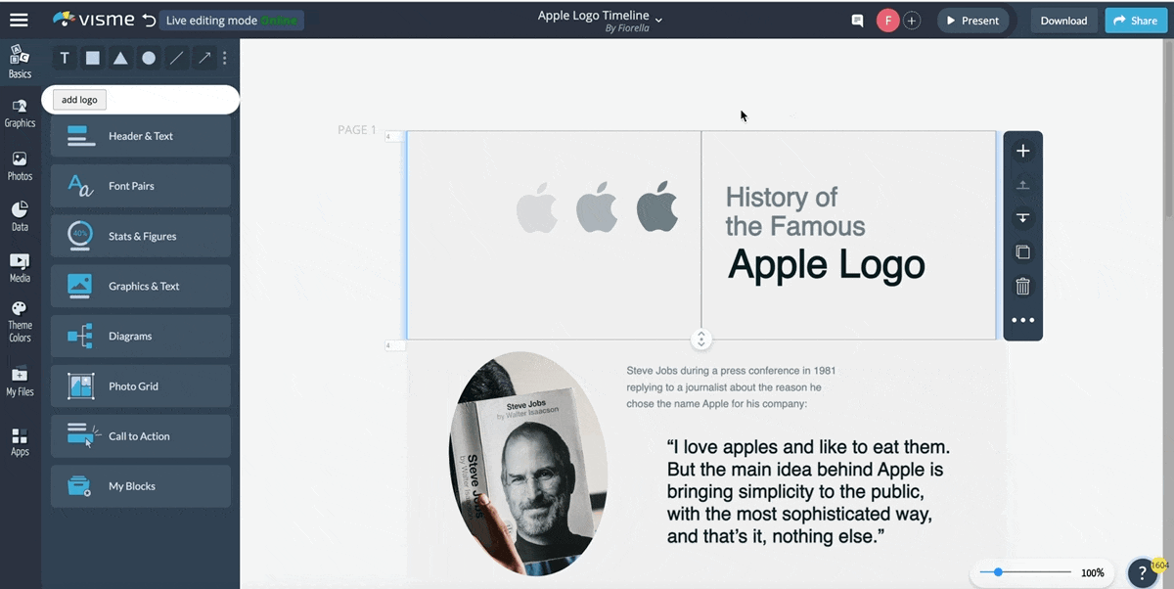Screen dimensions: 1174x589
Task: Select the rectangle shape tool
Action: pos(92,58)
